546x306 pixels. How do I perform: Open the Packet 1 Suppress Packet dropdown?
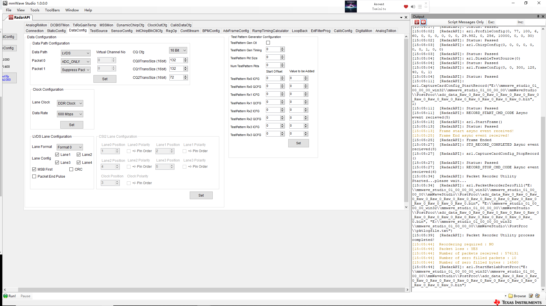(x=76, y=70)
